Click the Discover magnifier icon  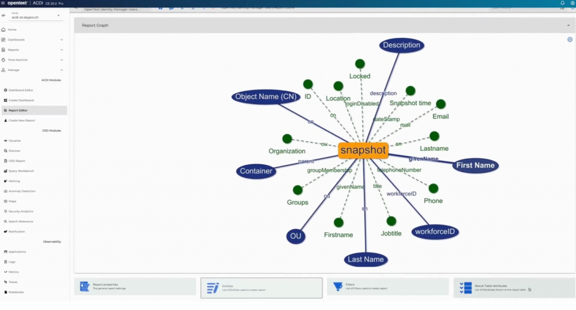[x=6, y=151]
